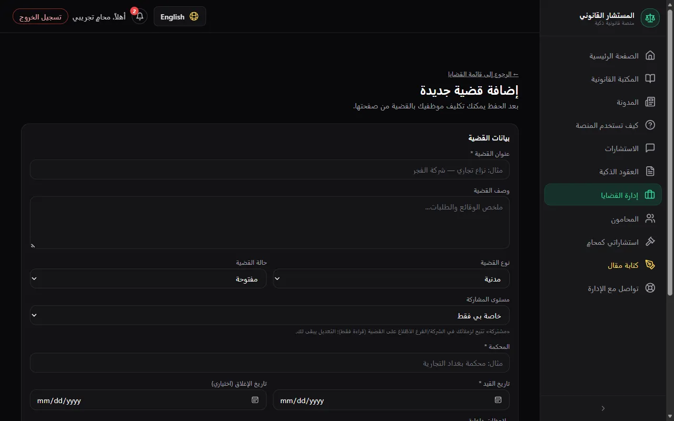Click the briefcase case management icon
Screen dimensions: 674x421
(x=650, y=195)
